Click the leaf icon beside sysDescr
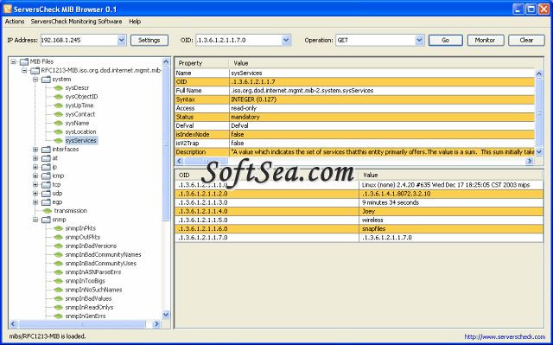Screen dimensions: 553x345 point(58,88)
